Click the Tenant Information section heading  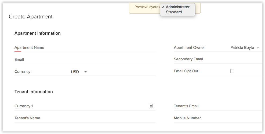pyautogui.click(x=34, y=92)
